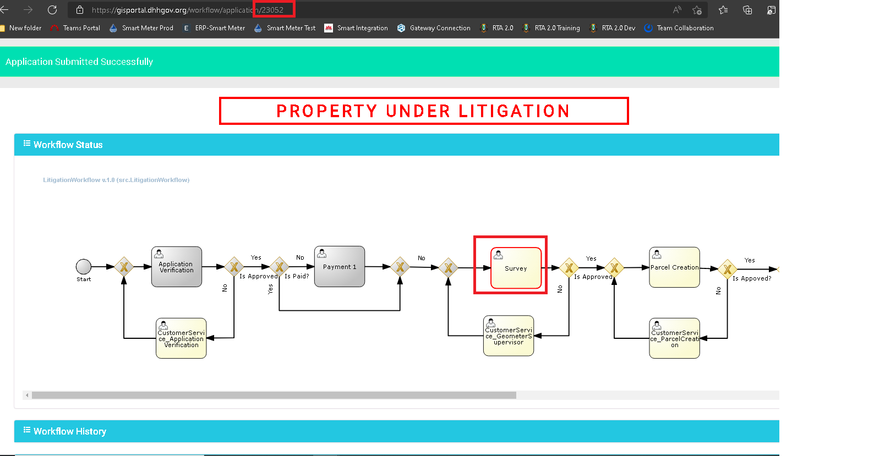Click the Workflow Status panel header

coord(396,145)
